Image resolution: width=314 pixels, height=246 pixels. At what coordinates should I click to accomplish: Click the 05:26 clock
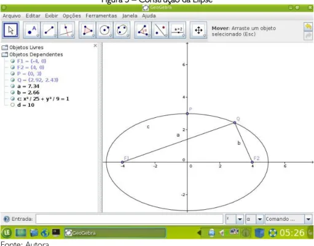point(292,233)
